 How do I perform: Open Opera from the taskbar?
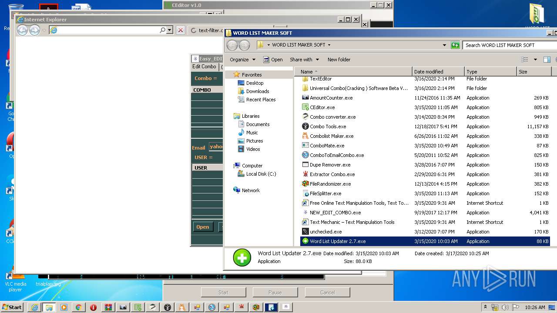coord(93,307)
